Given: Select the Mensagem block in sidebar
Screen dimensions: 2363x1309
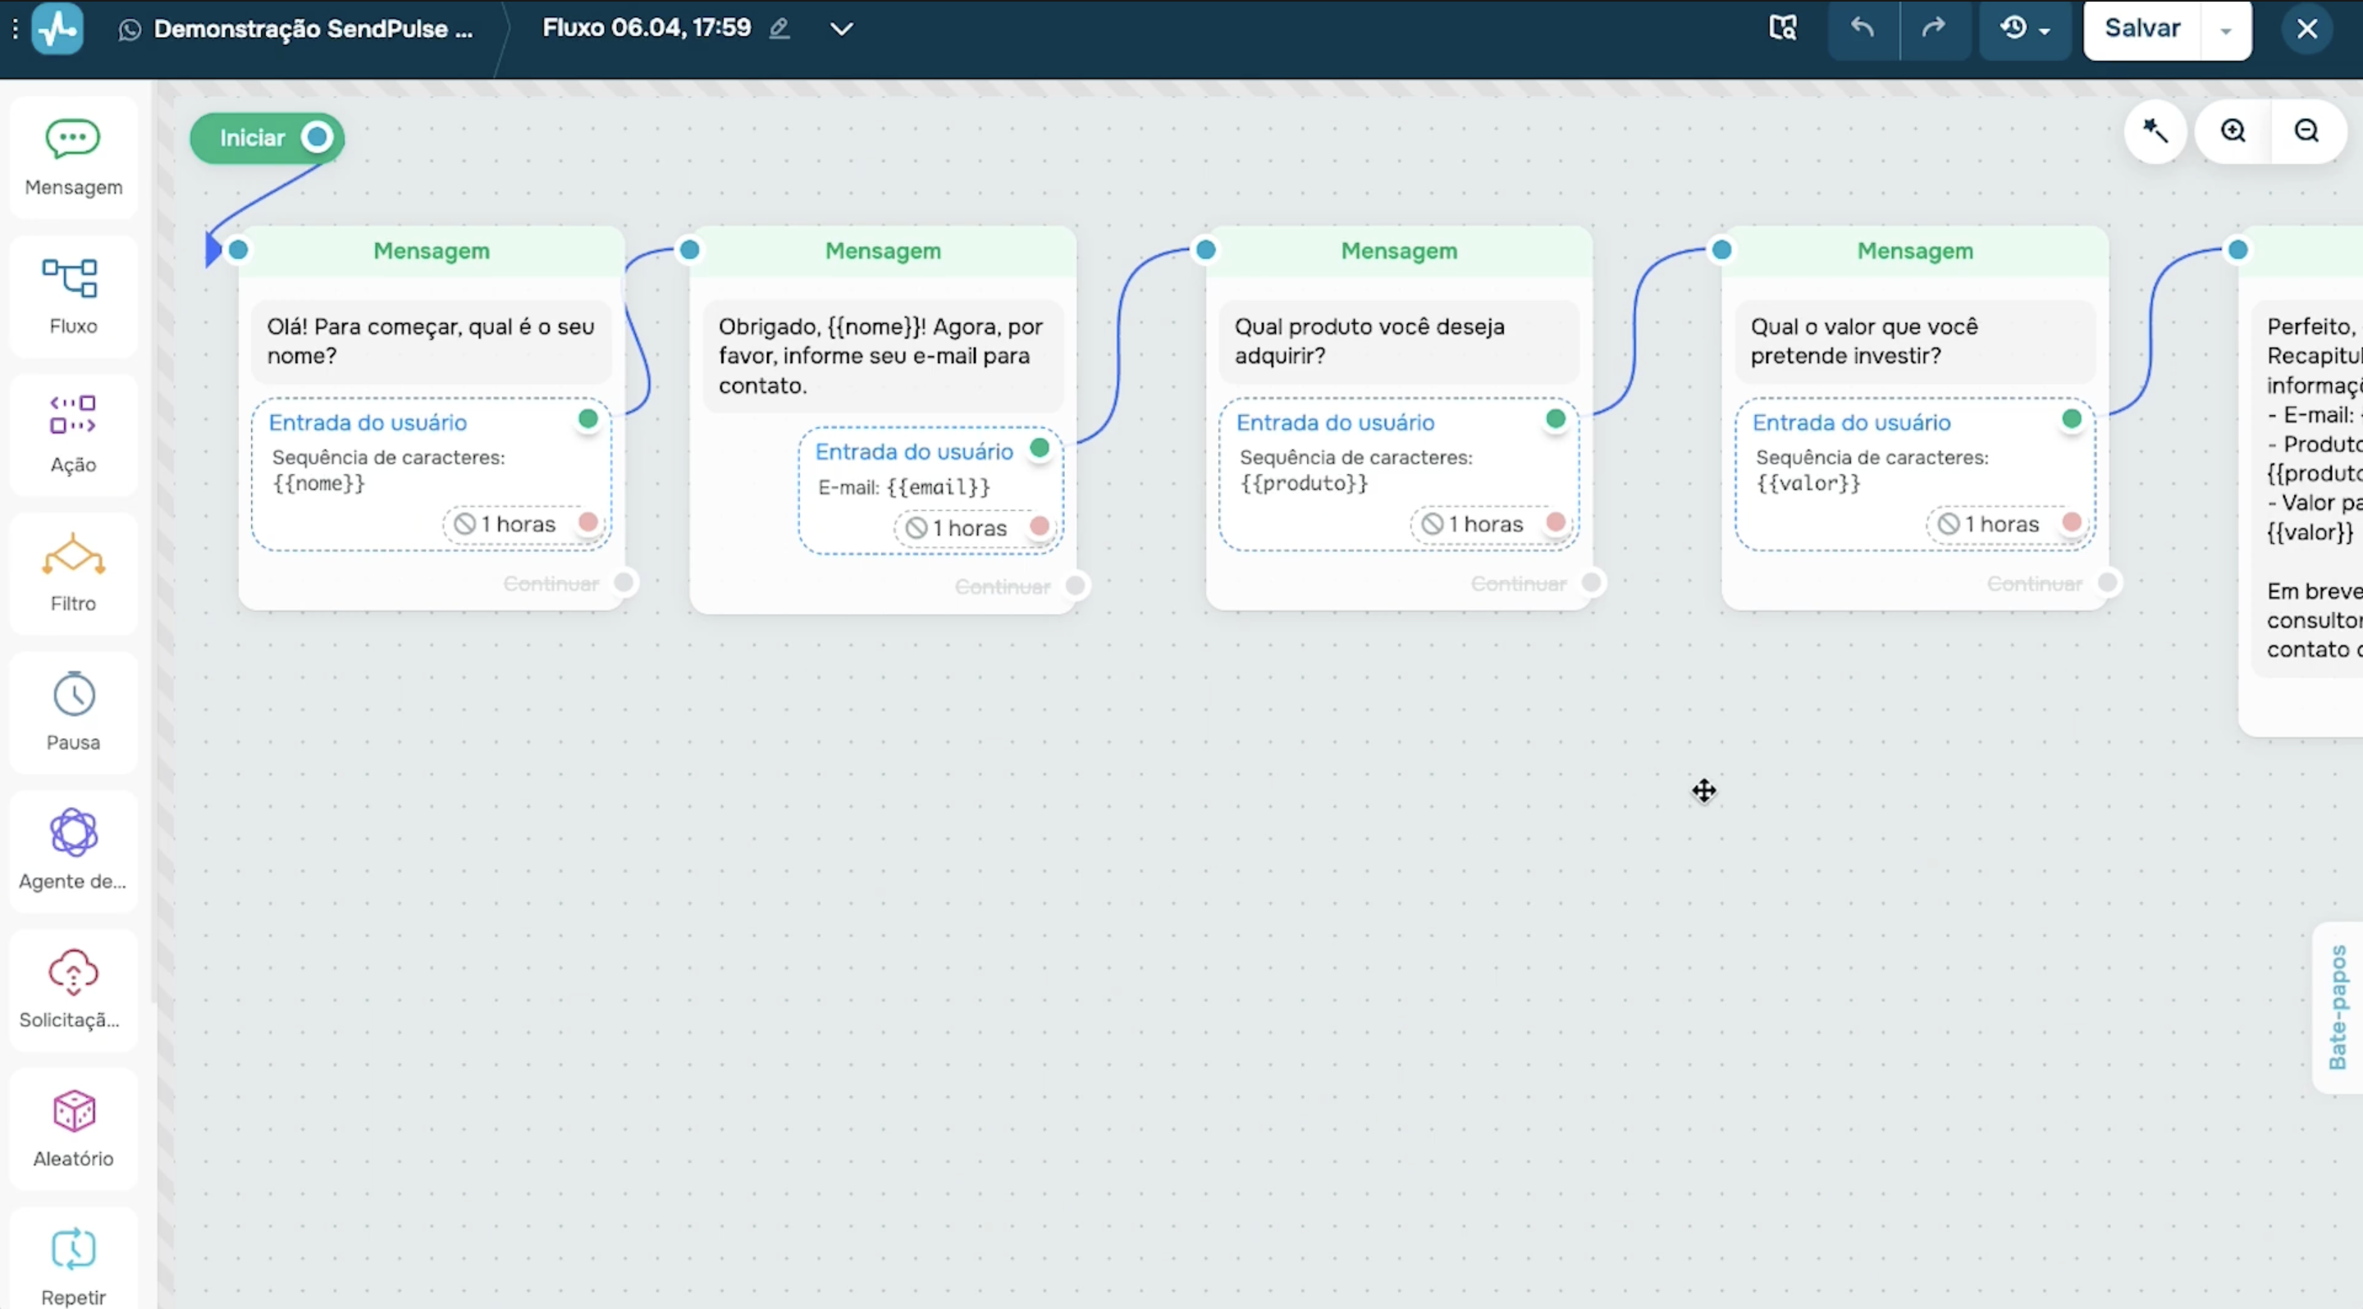Looking at the screenshot, I should point(73,157).
